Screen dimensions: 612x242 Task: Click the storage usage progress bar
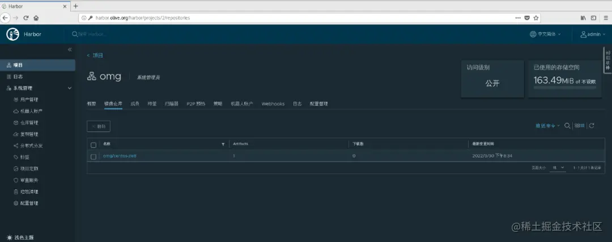pyautogui.click(x=565, y=87)
